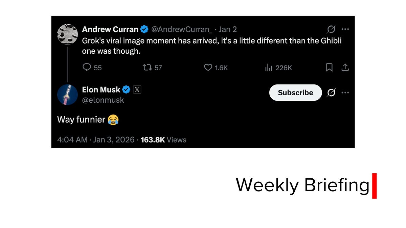Image resolution: width=406 pixels, height=228 pixels.
Task: Open Andrew Curran's profile picture
Action: (x=68, y=34)
